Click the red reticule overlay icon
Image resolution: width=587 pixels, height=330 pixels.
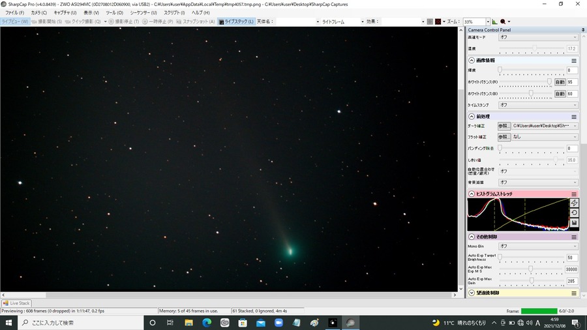pyautogui.click(x=438, y=22)
